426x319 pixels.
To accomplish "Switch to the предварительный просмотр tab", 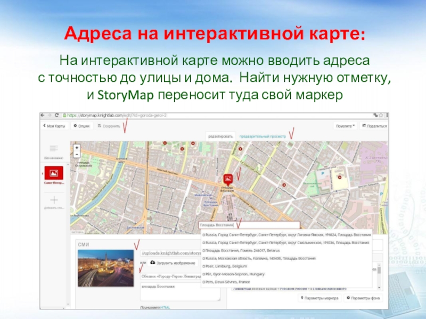I will tap(263, 137).
